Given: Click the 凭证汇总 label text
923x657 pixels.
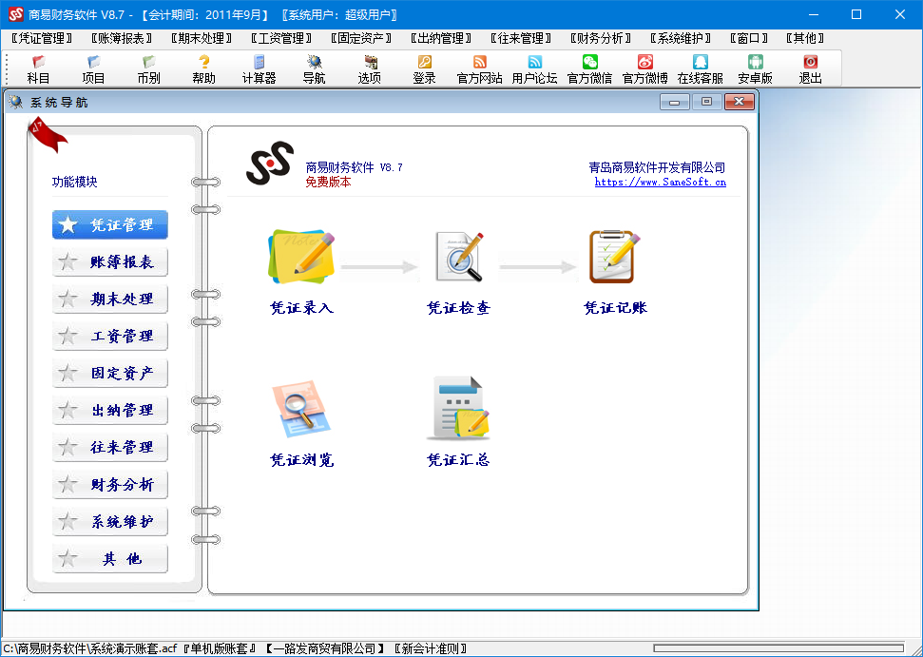Looking at the screenshot, I should (458, 459).
